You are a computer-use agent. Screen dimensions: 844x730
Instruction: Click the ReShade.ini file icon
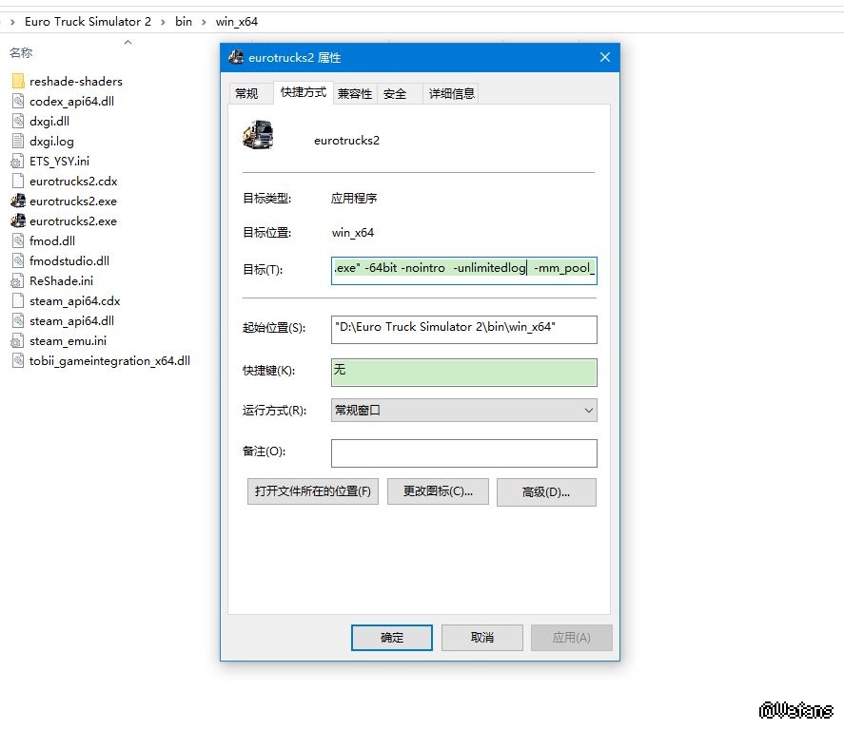coord(18,280)
